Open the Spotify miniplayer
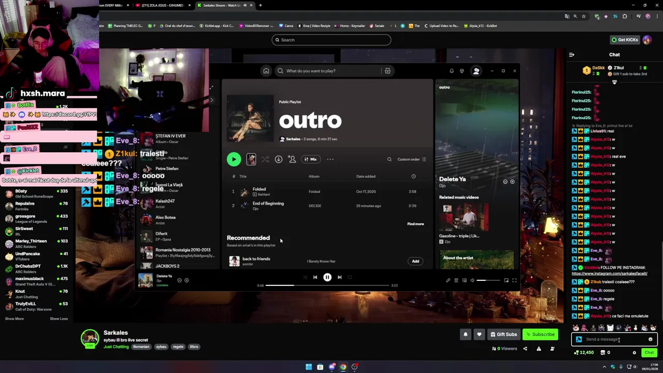This screenshot has height=373, width=663. click(506, 280)
